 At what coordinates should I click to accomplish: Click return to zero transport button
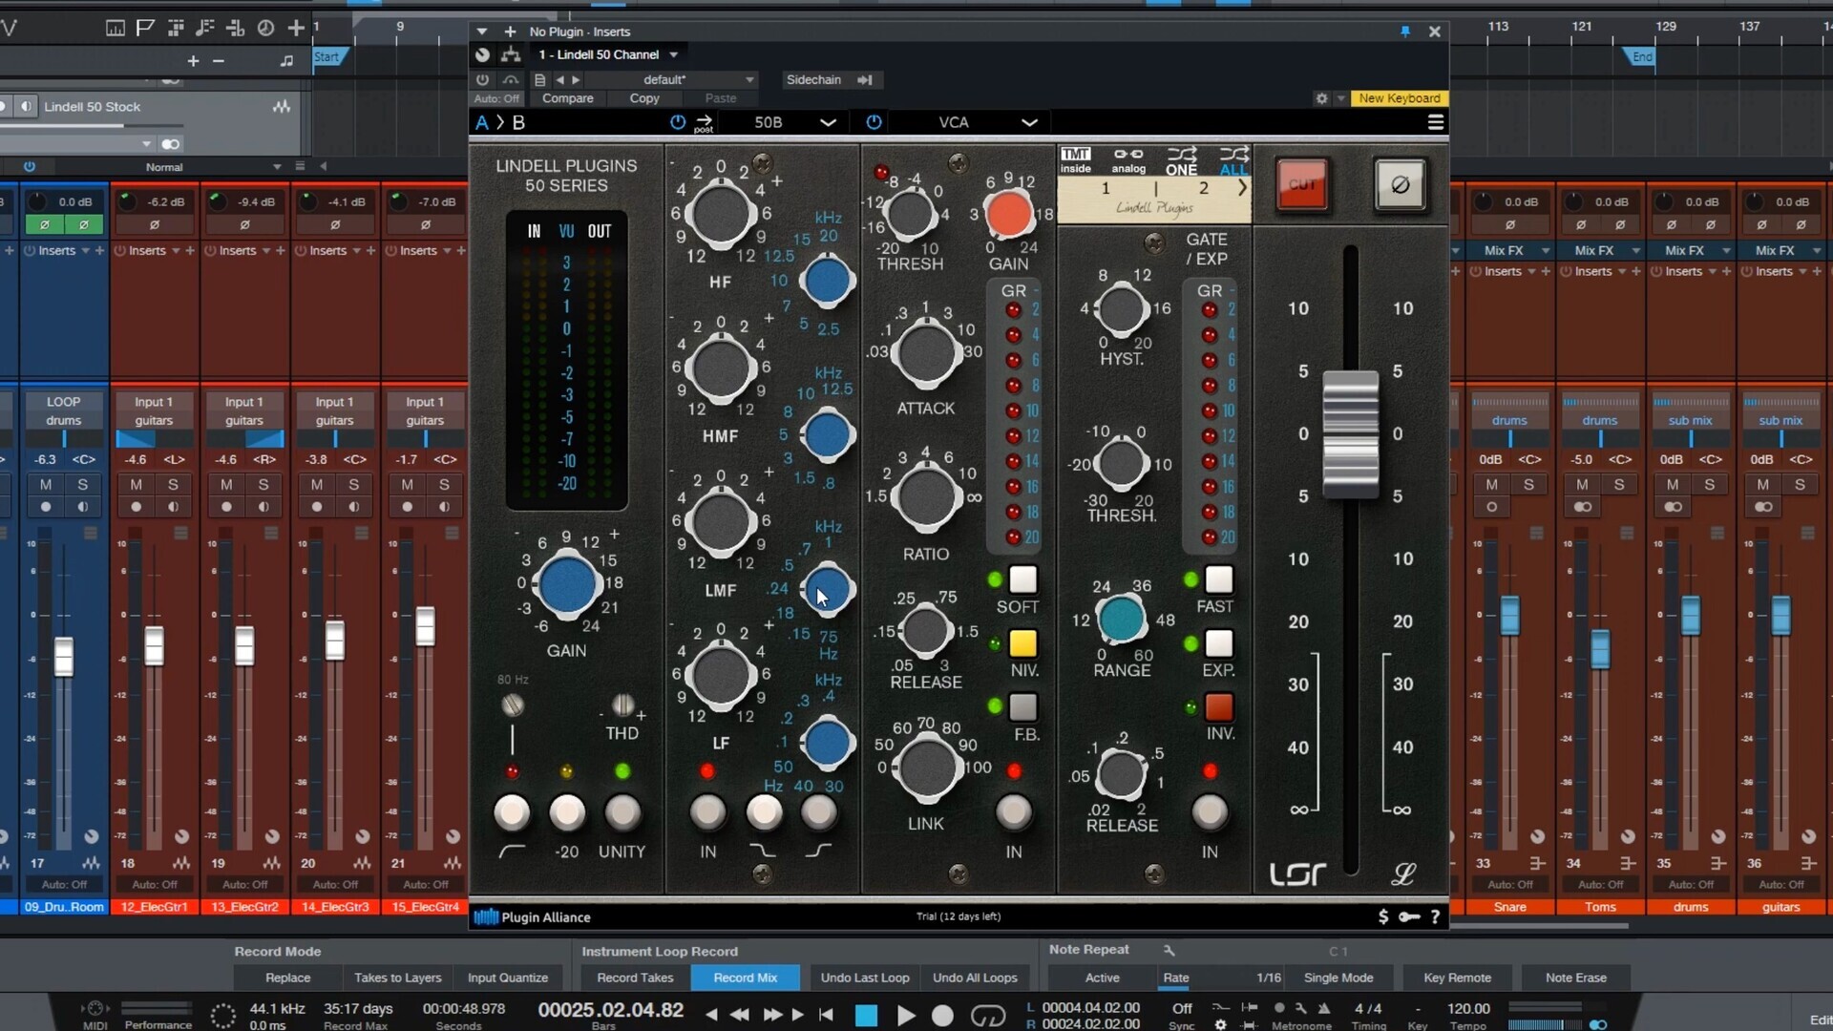pos(827,1014)
